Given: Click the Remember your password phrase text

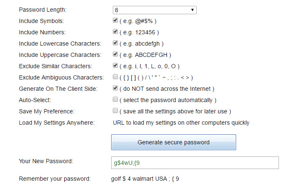Looking at the screenshot, I should click(146, 179).
